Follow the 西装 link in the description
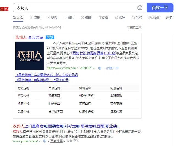The height and width of the screenshot is (146, 176). (x=76, y=53)
